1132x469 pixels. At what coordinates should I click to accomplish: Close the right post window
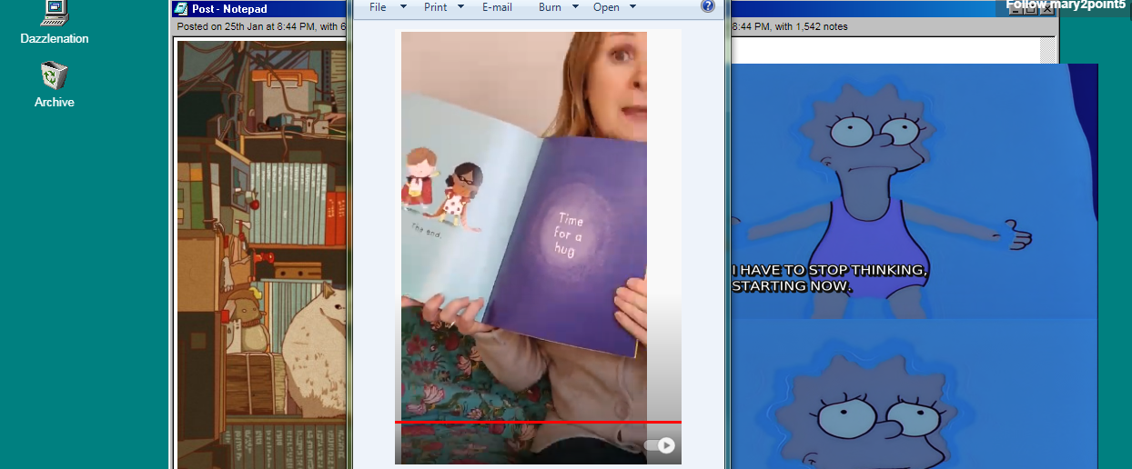point(1047,9)
